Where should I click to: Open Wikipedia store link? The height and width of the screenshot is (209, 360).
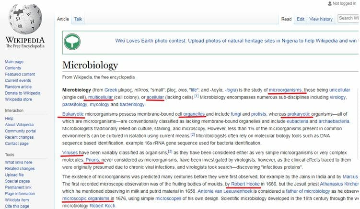coord(19,99)
